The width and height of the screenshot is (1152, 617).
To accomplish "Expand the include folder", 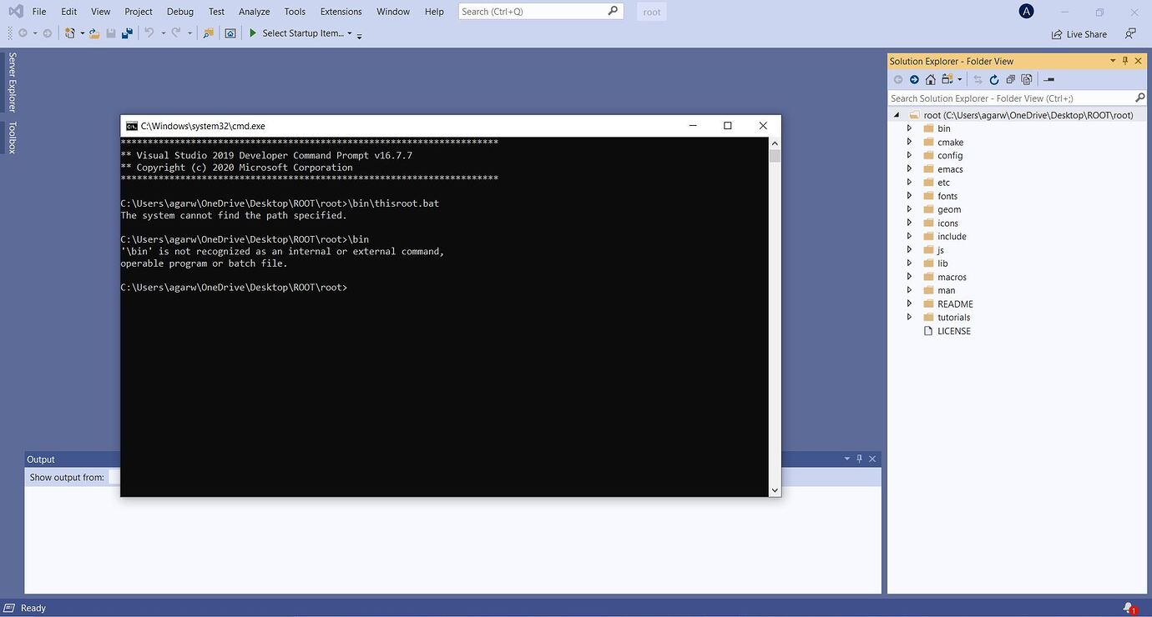I will coord(909,236).
